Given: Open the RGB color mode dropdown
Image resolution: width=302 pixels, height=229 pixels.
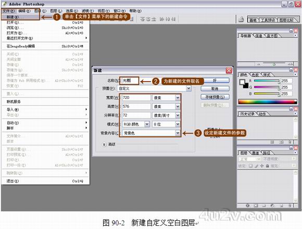Looking at the screenshot, I should [146, 124].
